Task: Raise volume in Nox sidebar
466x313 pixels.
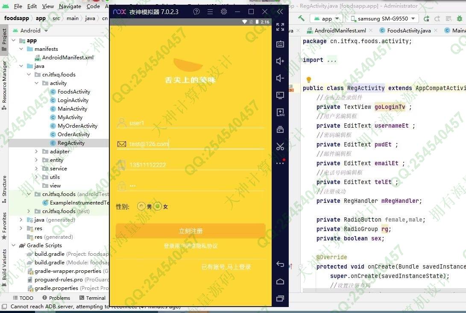Action: point(280,61)
